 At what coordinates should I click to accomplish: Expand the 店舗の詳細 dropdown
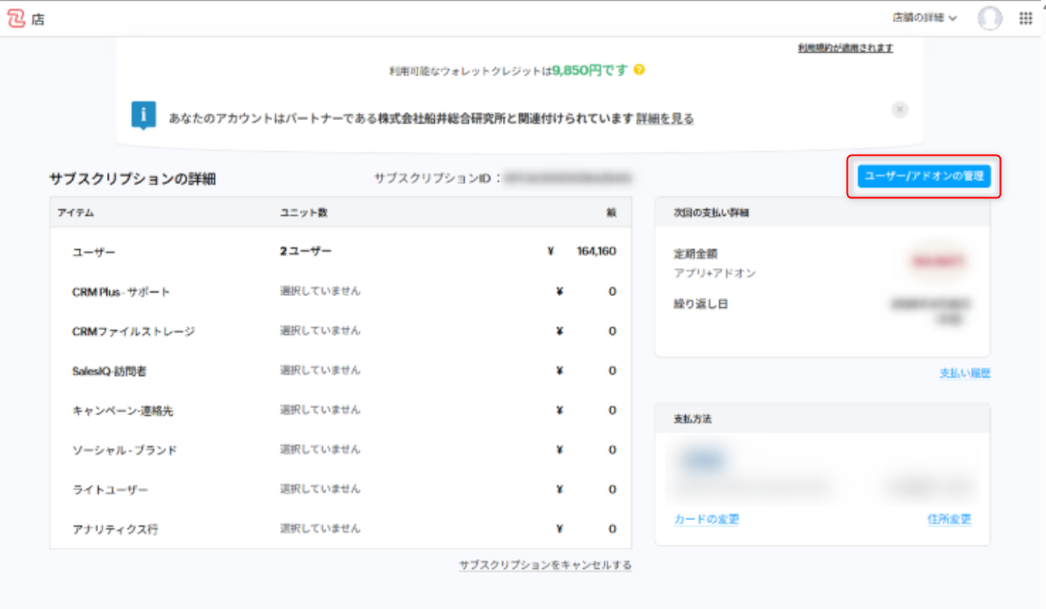[924, 18]
